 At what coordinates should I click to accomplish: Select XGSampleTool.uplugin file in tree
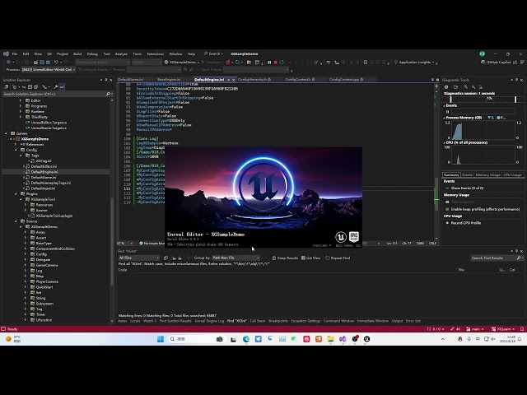(54, 216)
